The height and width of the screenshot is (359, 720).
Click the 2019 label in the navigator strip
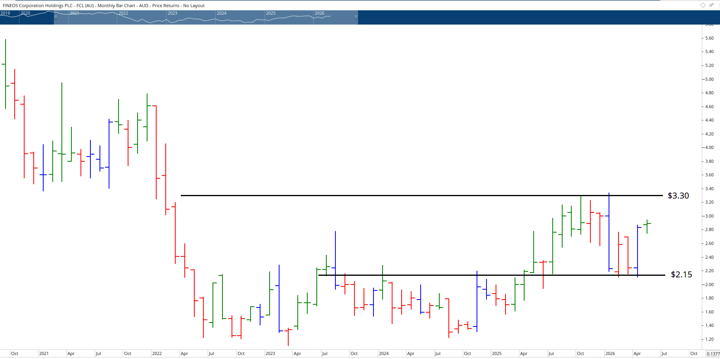pos(5,13)
